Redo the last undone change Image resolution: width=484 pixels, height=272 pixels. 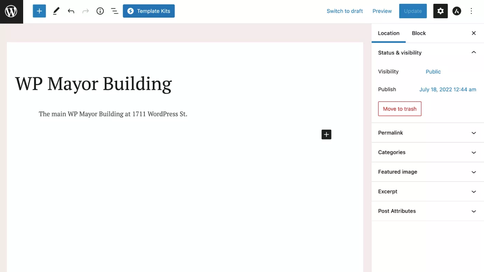tap(85, 11)
